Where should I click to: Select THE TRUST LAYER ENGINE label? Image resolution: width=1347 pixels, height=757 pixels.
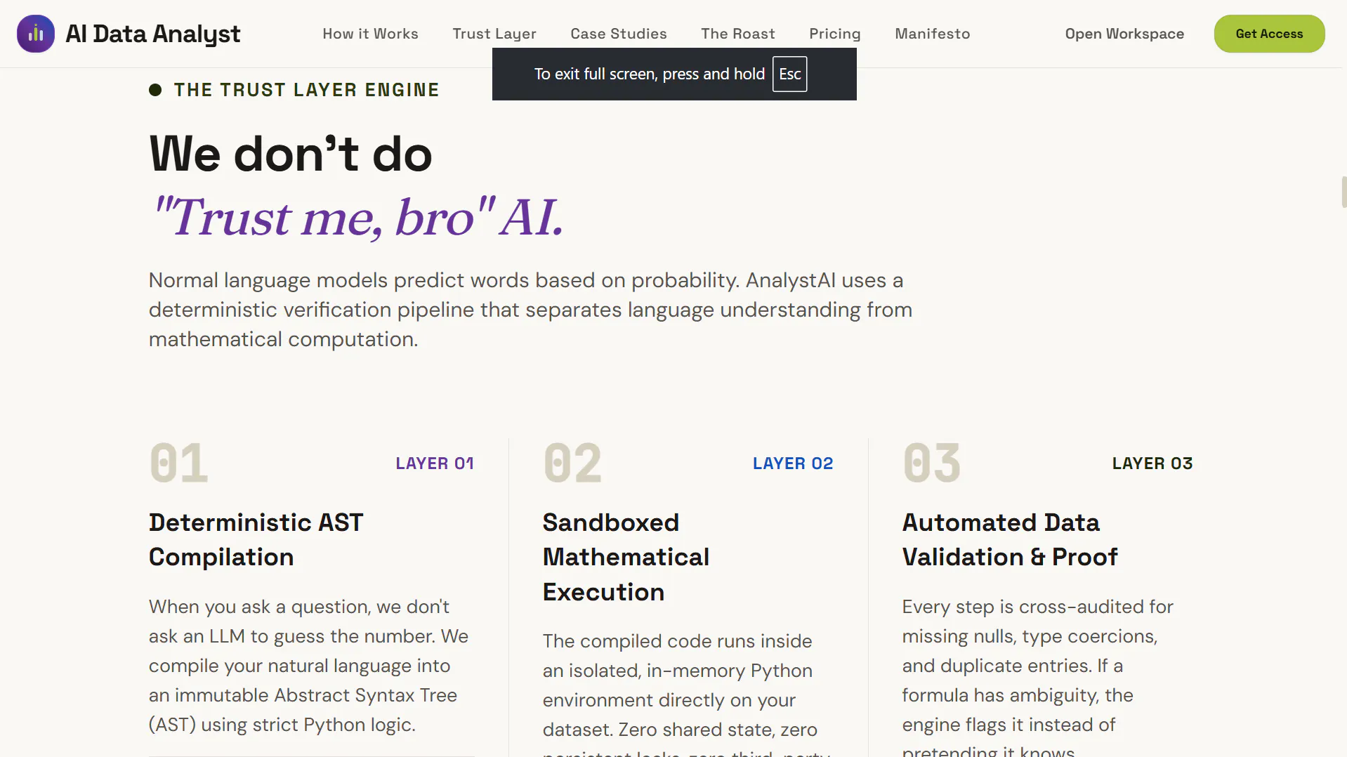306,90
